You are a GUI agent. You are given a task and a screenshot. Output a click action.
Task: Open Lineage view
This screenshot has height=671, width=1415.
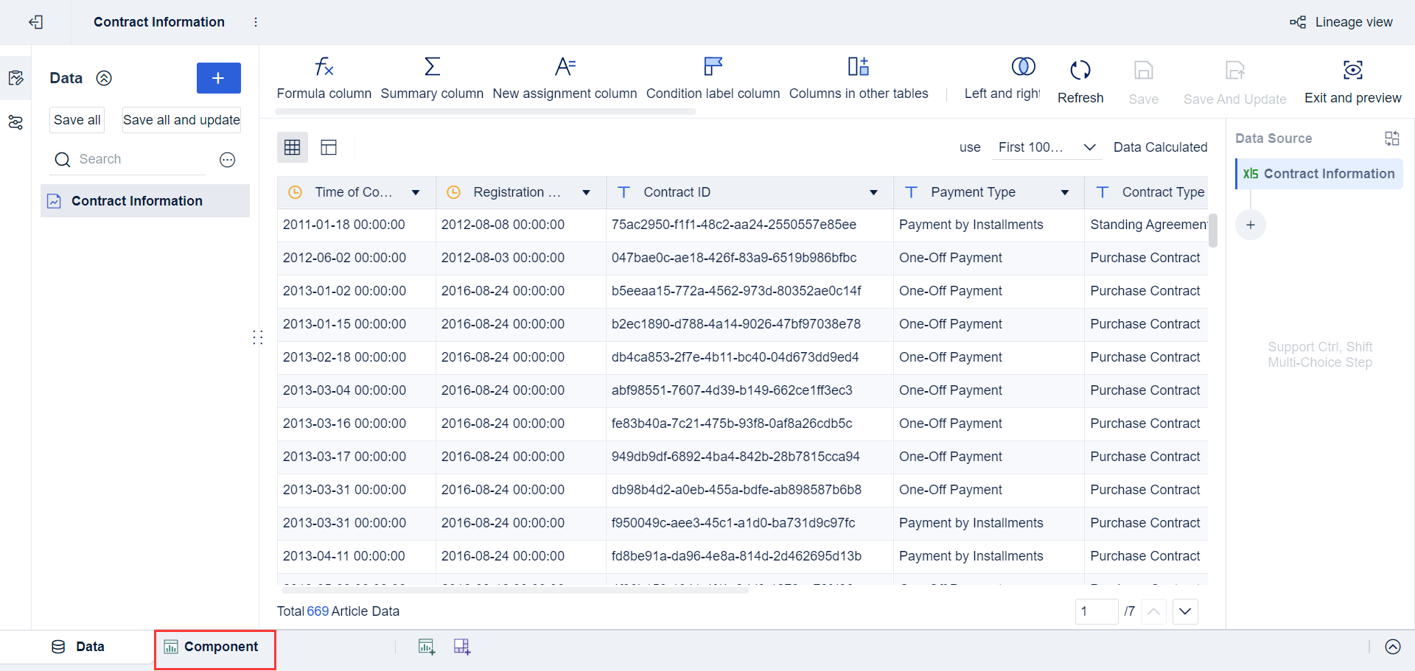[1341, 22]
